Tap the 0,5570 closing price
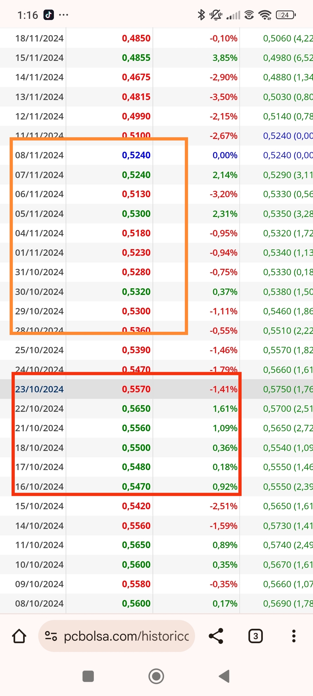This screenshot has width=313, height=696. pyautogui.click(x=136, y=389)
